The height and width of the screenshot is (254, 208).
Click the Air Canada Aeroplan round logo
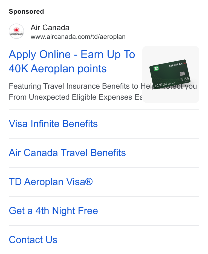(x=16, y=31)
